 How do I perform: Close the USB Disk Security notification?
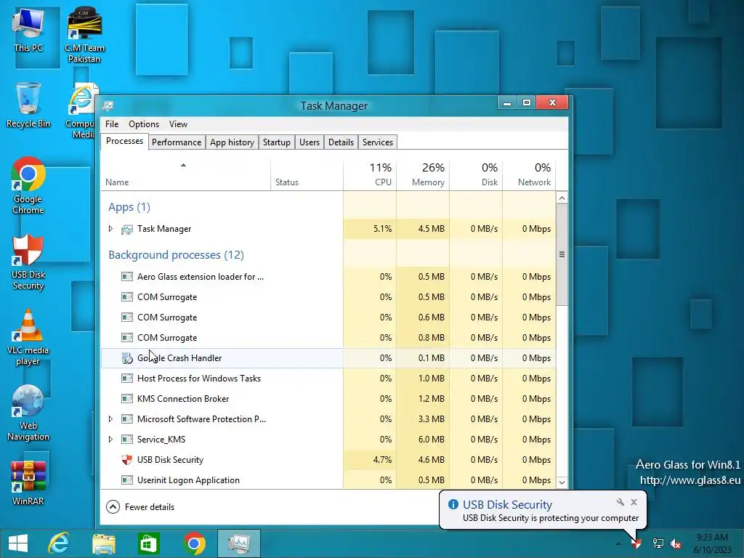[x=634, y=502]
